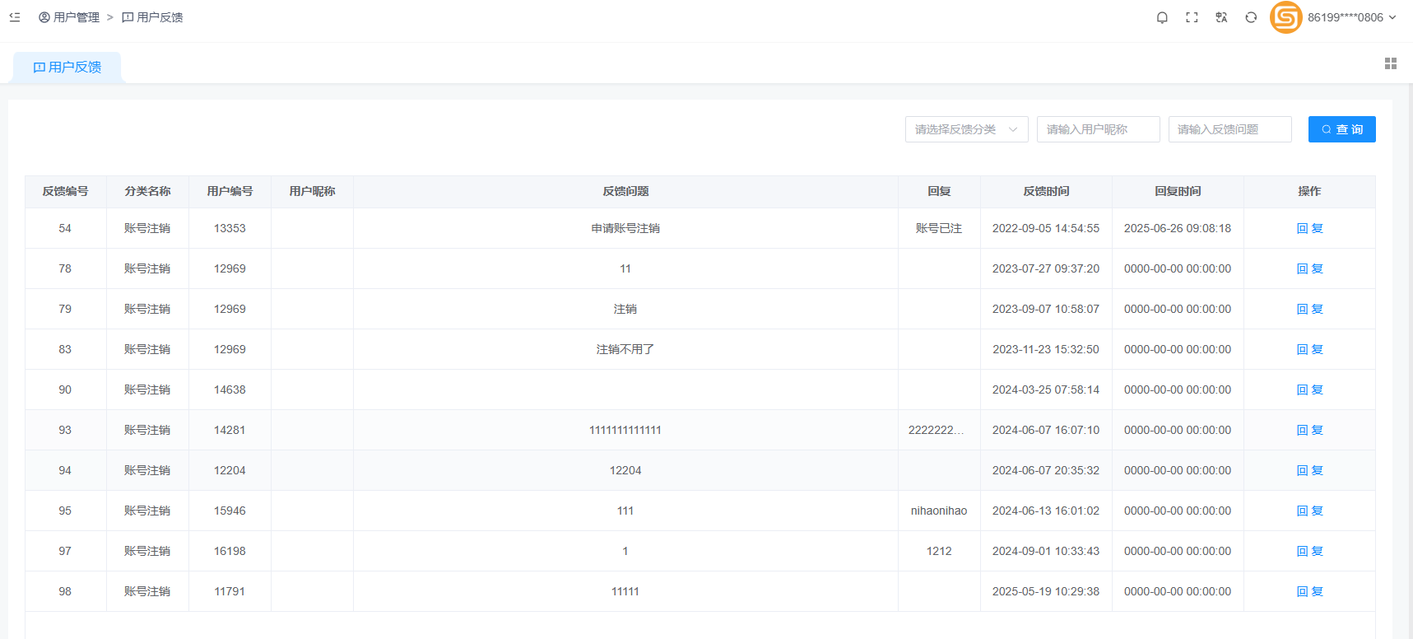Select the 用户反馈 tab

67,68
